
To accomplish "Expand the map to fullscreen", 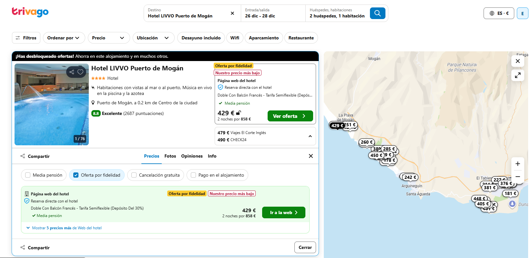I will click(x=518, y=75).
